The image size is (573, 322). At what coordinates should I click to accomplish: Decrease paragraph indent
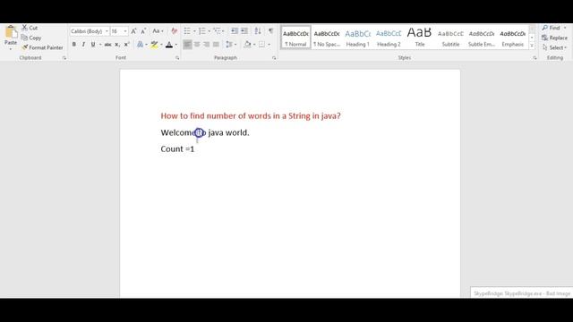235,31
